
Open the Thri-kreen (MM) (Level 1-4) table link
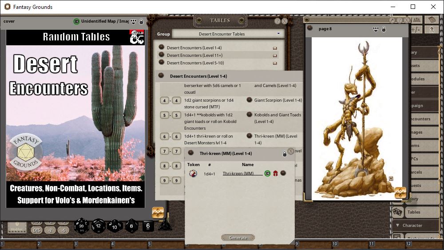pyautogui.click(x=249, y=135)
